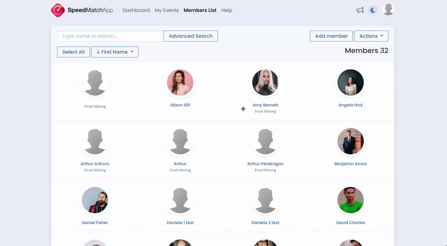Open Alison Gill's profile photo
447x246 pixels.
point(180,82)
